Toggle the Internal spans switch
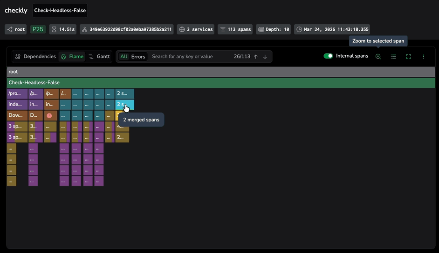Viewport: 439px width, 253px height. click(328, 56)
